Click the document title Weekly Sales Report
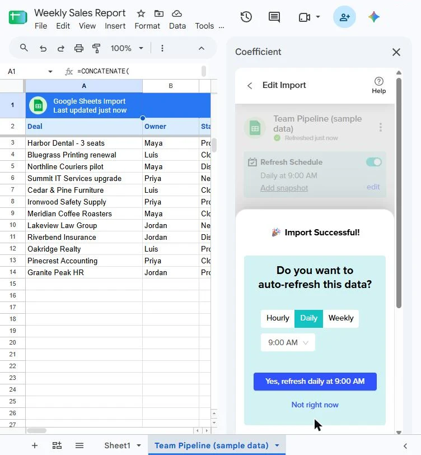421x455 pixels. 79,13
